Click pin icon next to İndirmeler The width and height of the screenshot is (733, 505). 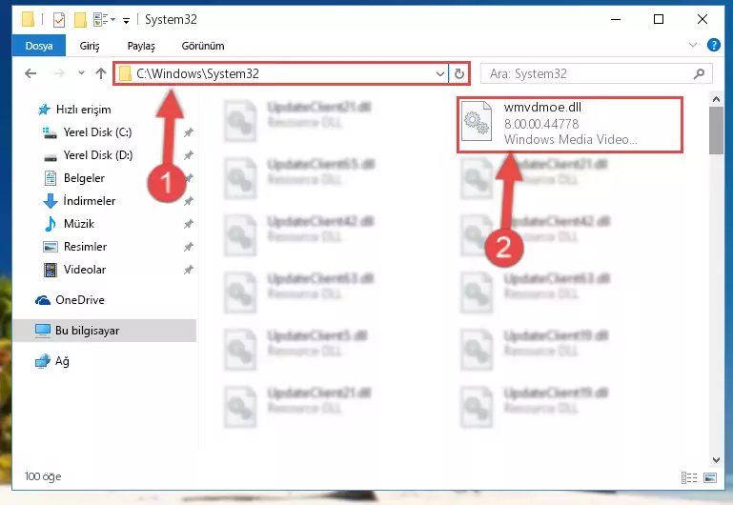(189, 201)
